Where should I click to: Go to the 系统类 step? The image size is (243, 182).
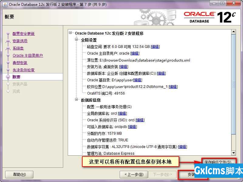pos(18,48)
